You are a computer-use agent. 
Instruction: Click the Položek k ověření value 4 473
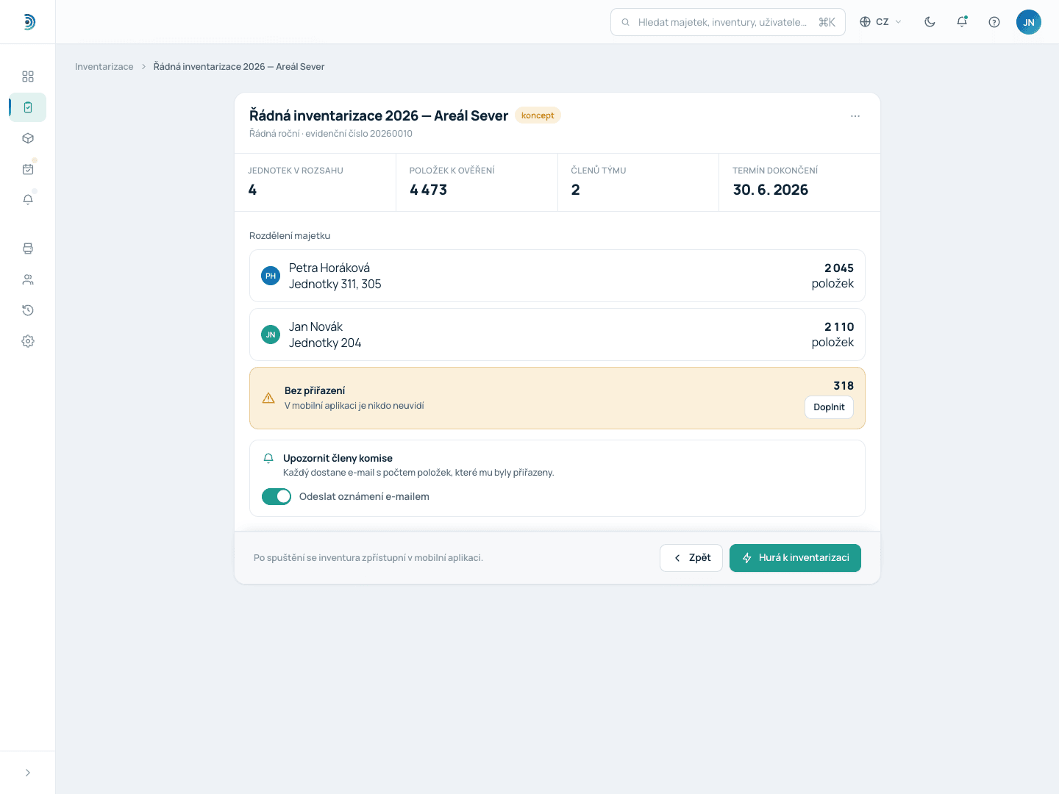point(428,190)
